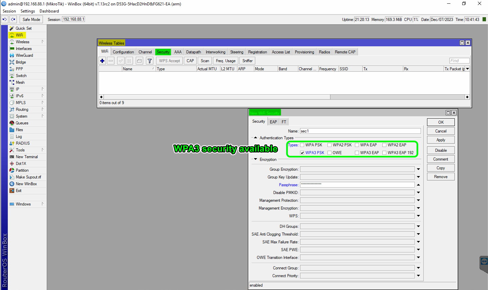Open the Partition section
This screenshot has height=290, width=488.
[22, 170]
